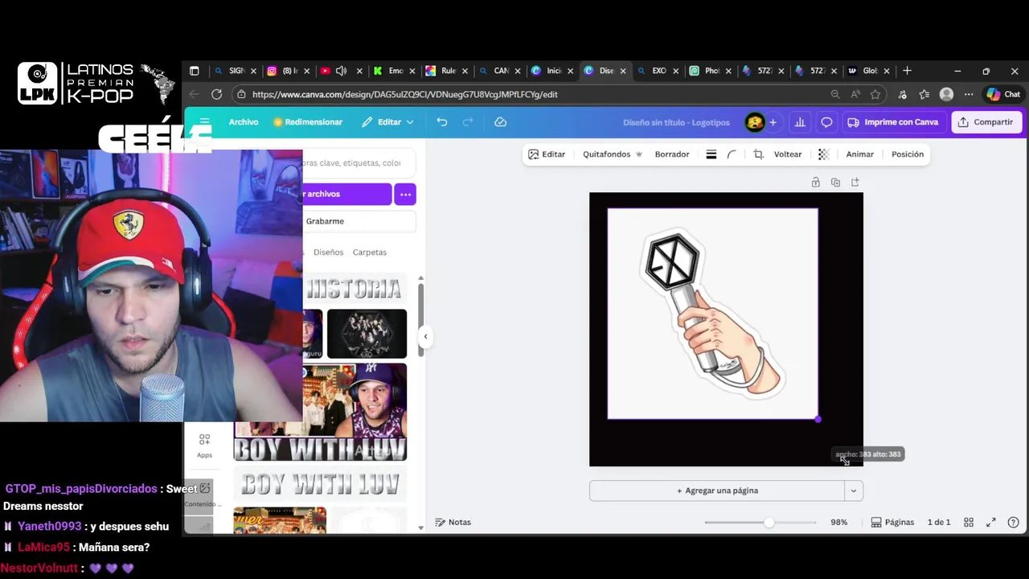Add this page to browser favorites
Viewport: 1029px width, 579px height.
coord(875,94)
